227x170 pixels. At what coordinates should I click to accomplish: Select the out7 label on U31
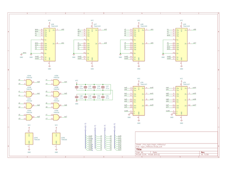(194, 106)
